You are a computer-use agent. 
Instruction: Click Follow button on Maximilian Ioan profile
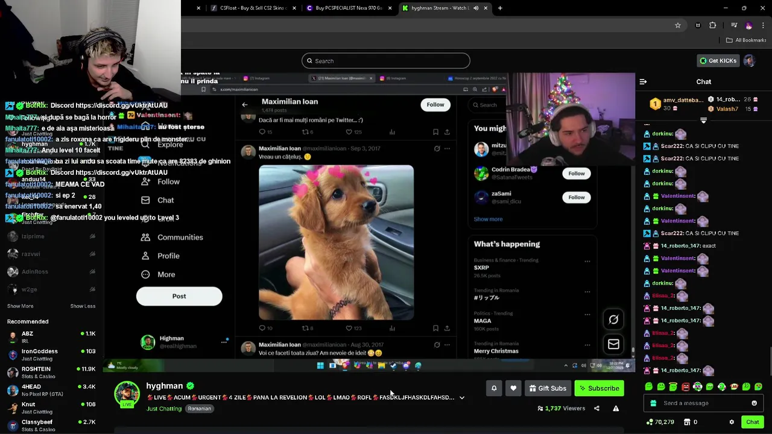pyautogui.click(x=435, y=105)
